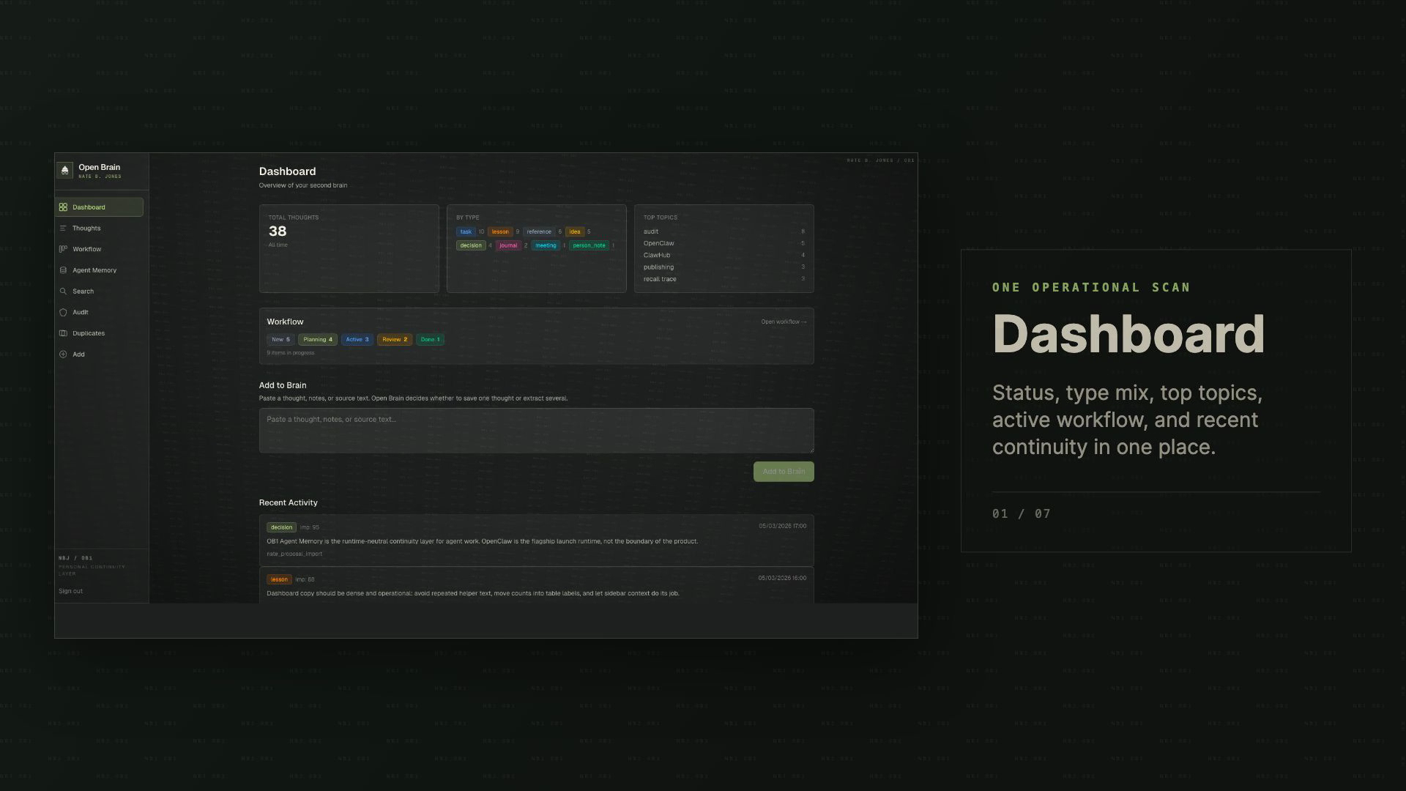Select the yellow 'idea' type tag
1406x791 pixels.
[x=575, y=231]
